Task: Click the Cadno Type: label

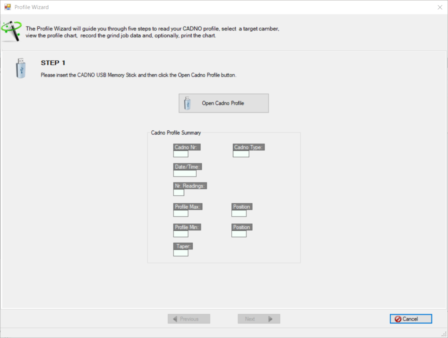Action: tap(248, 147)
